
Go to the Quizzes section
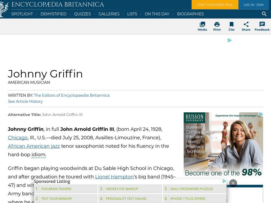[x=82, y=14]
